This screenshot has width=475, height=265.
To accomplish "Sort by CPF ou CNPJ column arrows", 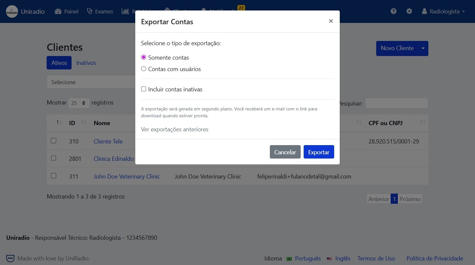I will tap(422, 123).
